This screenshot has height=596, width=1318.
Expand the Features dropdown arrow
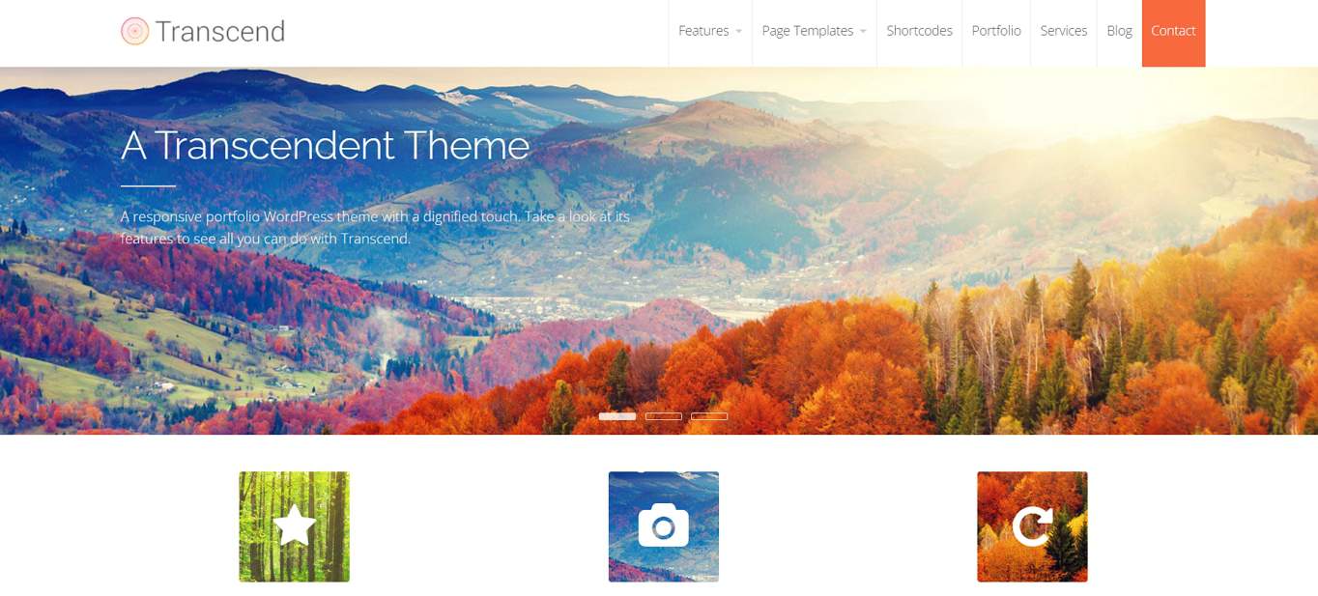point(739,32)
